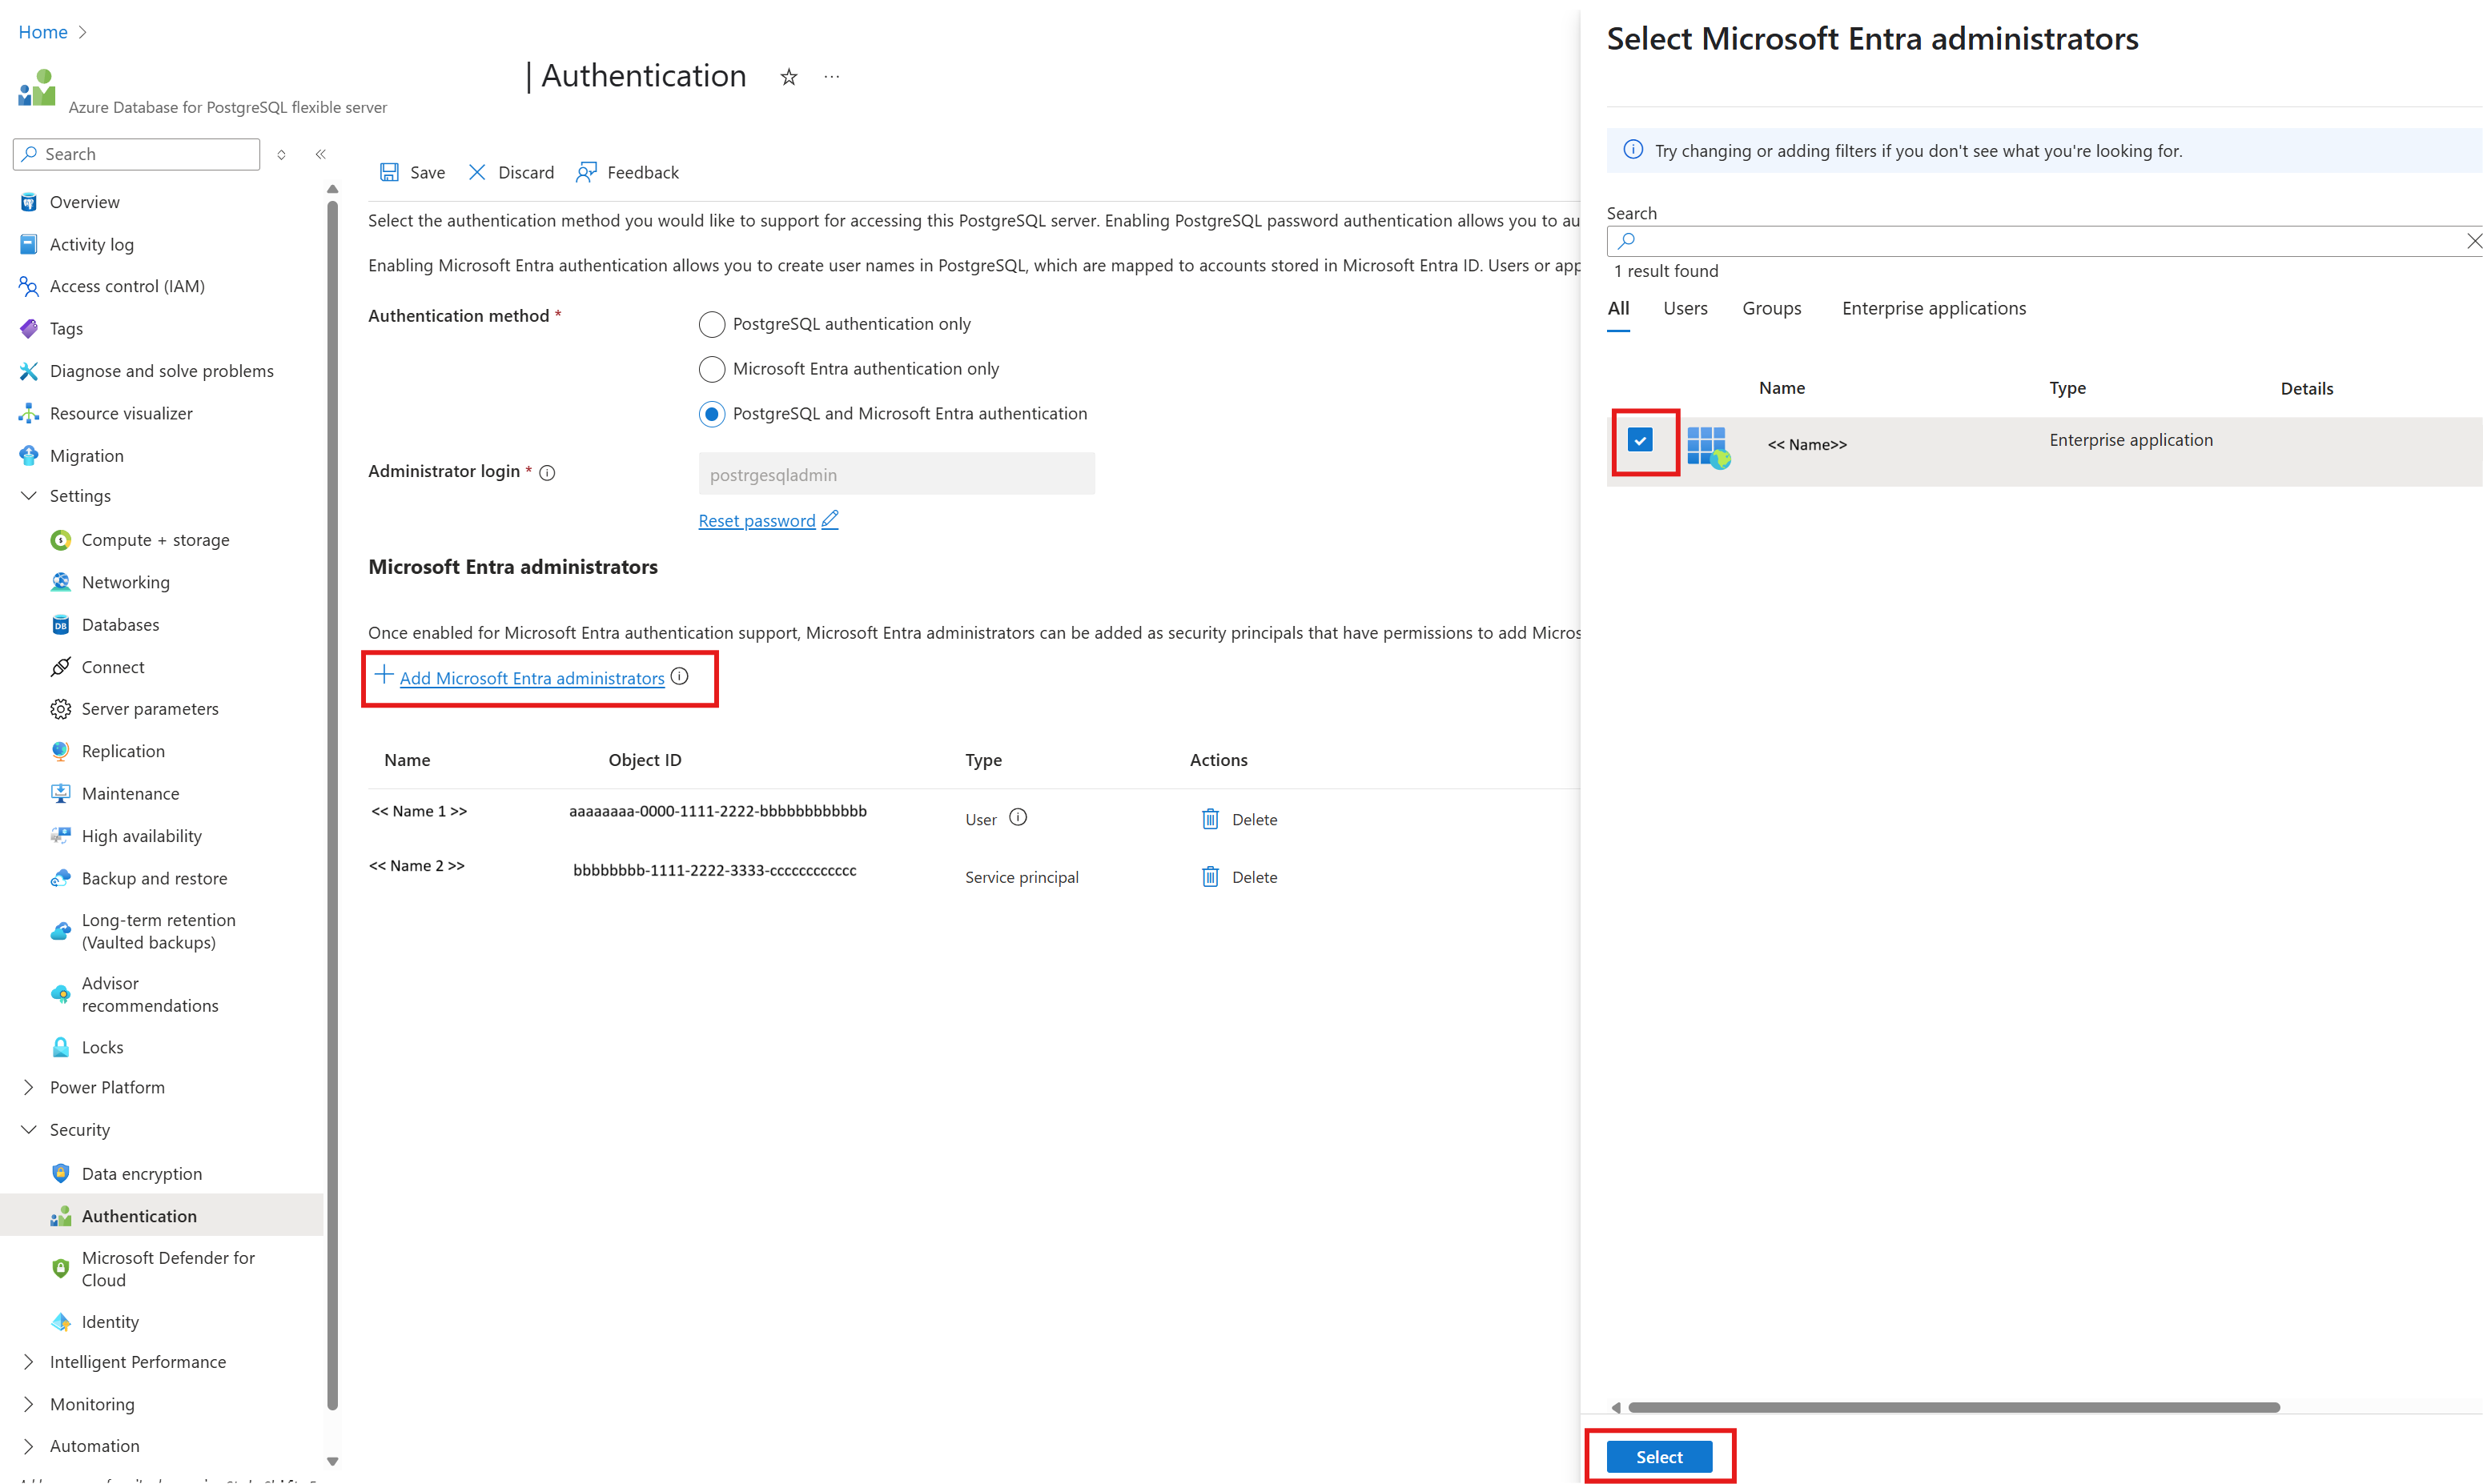Click the Save icon on toolbar
The image size is (2483, 1484).
tap(390, 172)
